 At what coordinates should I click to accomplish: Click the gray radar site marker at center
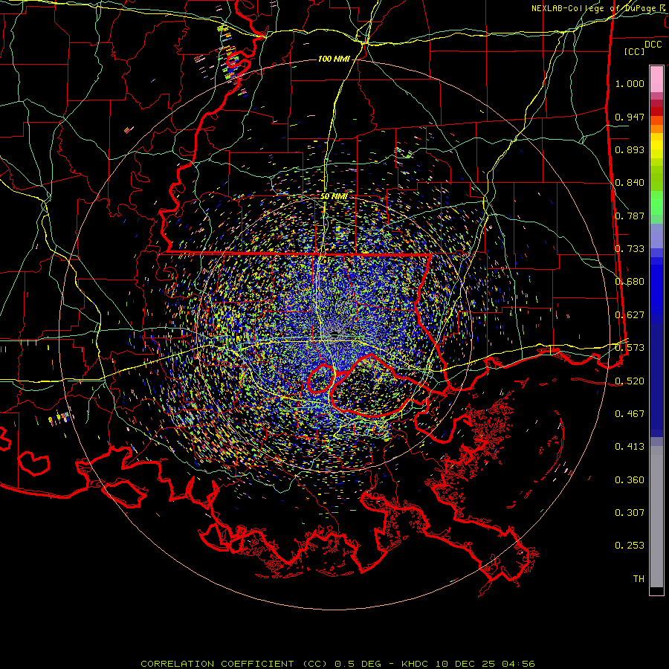[335, 332]
